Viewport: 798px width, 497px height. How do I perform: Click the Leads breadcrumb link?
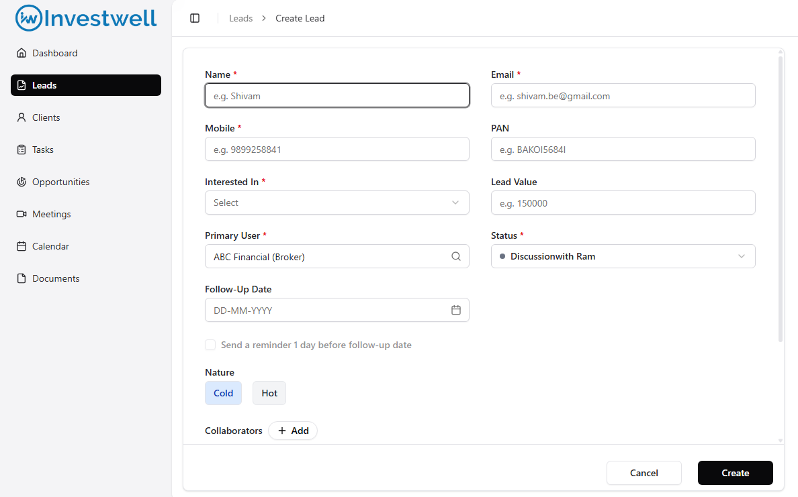240,18
